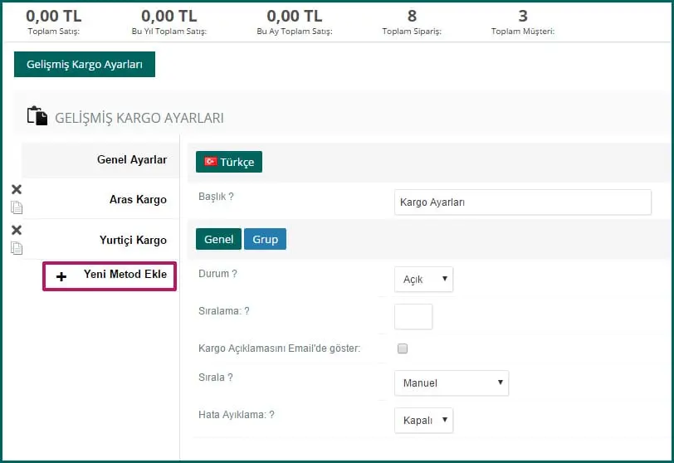The width and height of the screenshot is (674, 463).
Task: Open the Hata Ayıklama dropdown showing Kapalı
Action: click(x=424, y=421)
